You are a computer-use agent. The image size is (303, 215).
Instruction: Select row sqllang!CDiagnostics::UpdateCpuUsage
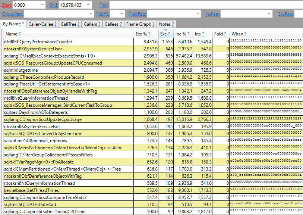coord(153,119)
